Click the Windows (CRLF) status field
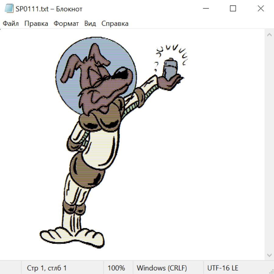Viewport: 274px width, 274px height. point(162,268)
